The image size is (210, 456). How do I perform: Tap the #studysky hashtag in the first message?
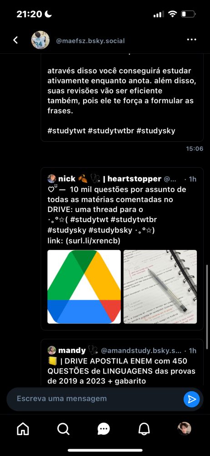[156, 130]
